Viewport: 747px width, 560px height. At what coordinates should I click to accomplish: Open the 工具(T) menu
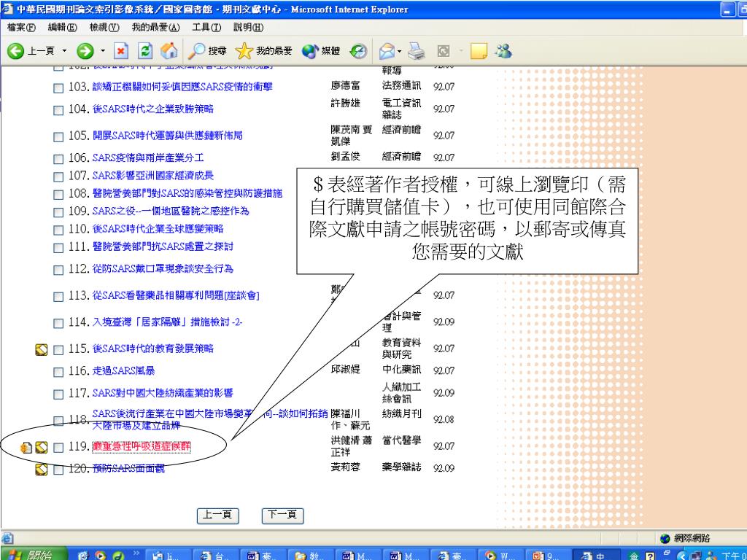[206, 27]
